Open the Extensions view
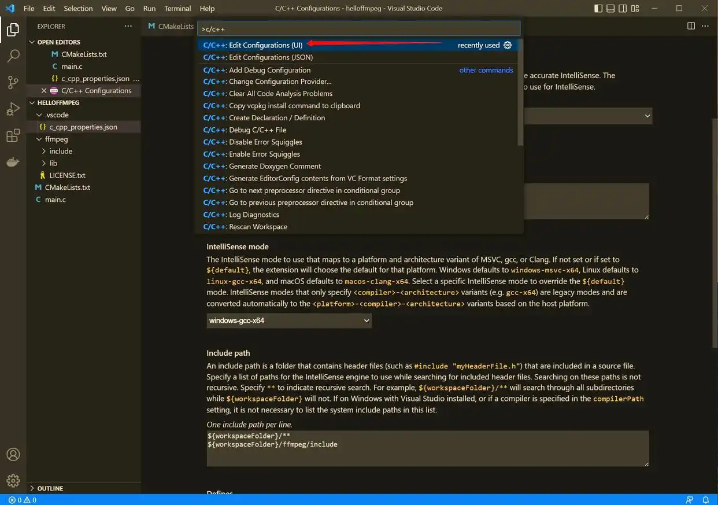718x505 pixels. 13,135
